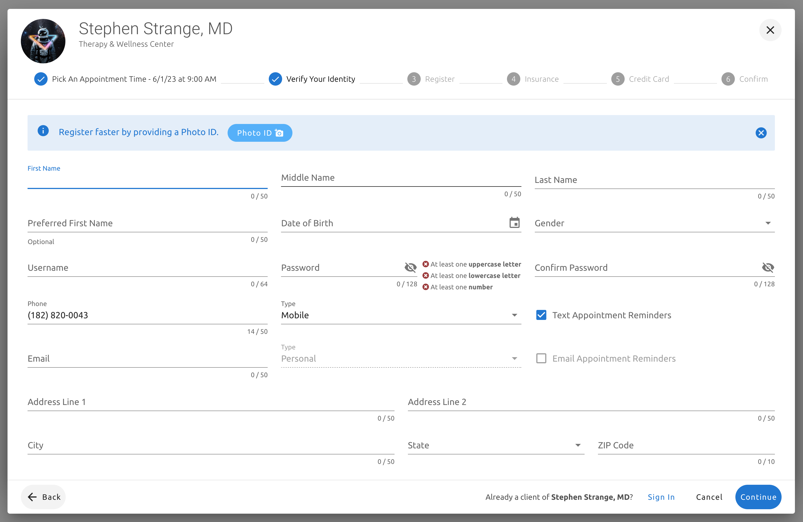
Task: Uncheck Text Appointment Reminders checkbox
Action: click(541, 315)
